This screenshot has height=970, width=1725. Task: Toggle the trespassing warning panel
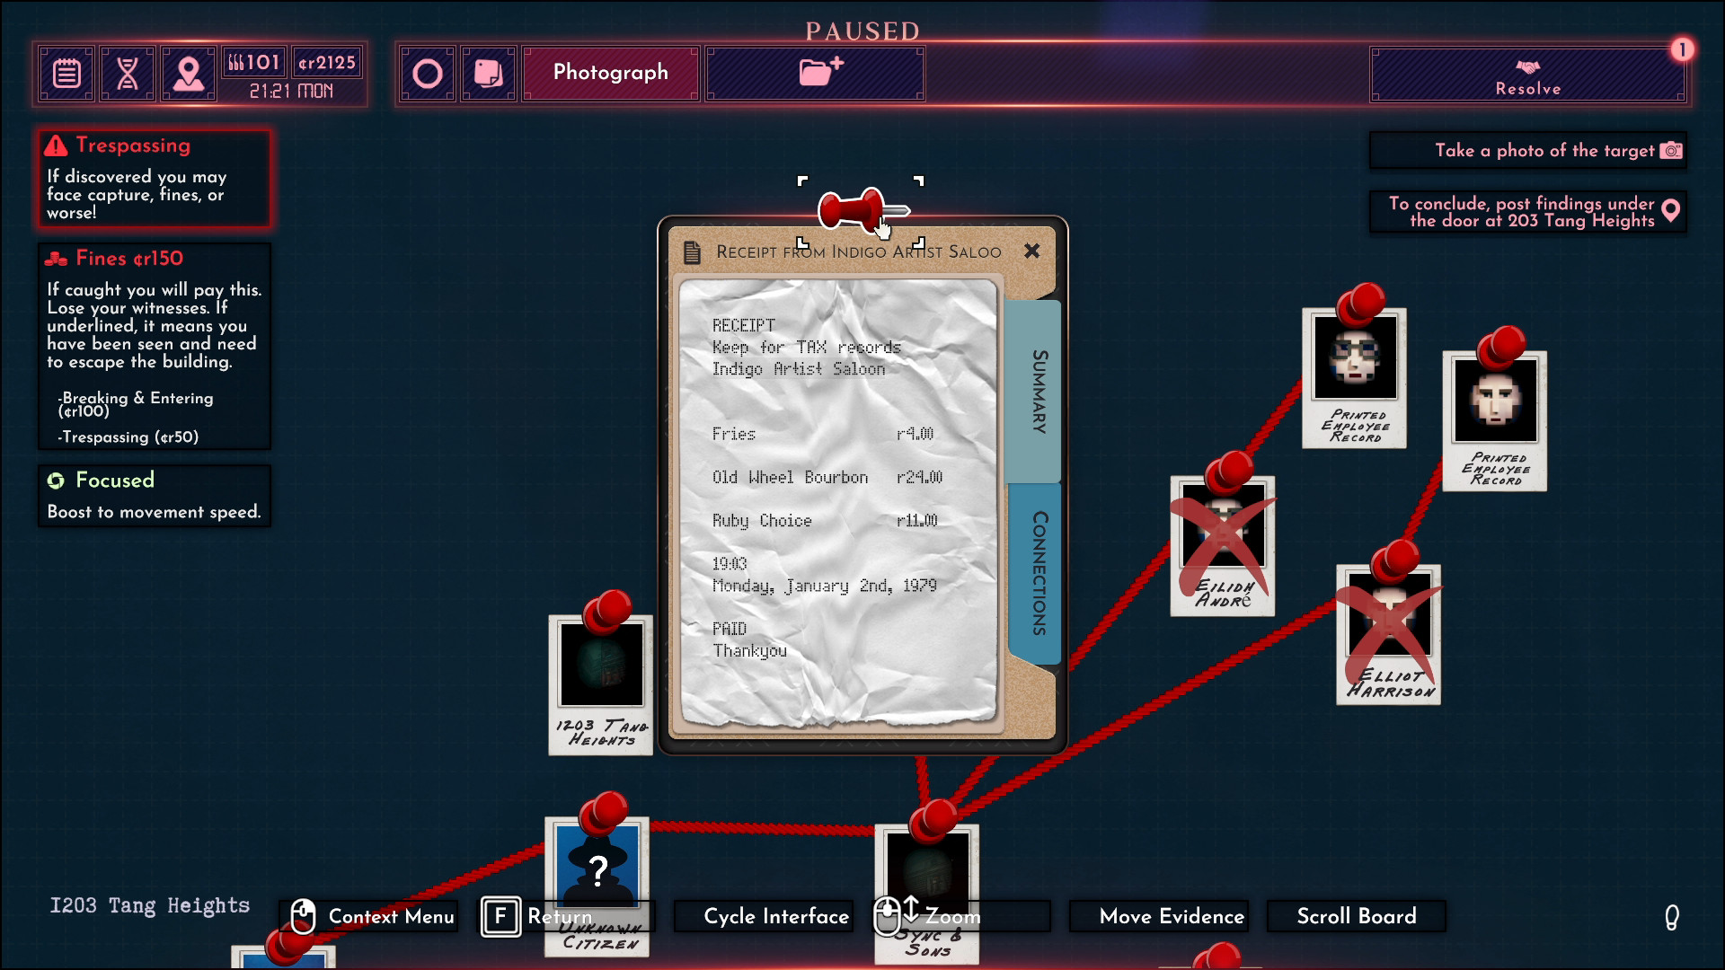(x=155, y=145)
